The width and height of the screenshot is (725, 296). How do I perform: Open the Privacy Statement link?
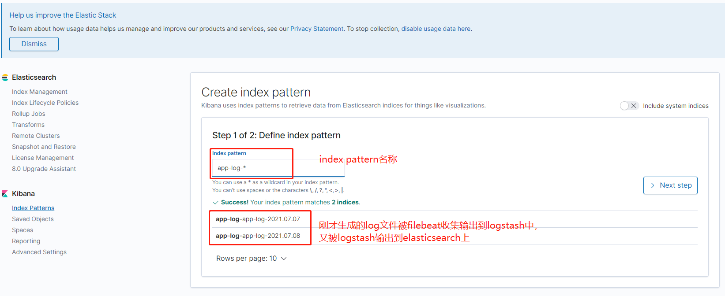coord(317,29)
